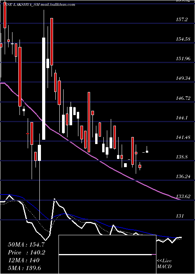Select the 154.58 price axis label
This screenshot has height=274, width=195.
(183, 39)
